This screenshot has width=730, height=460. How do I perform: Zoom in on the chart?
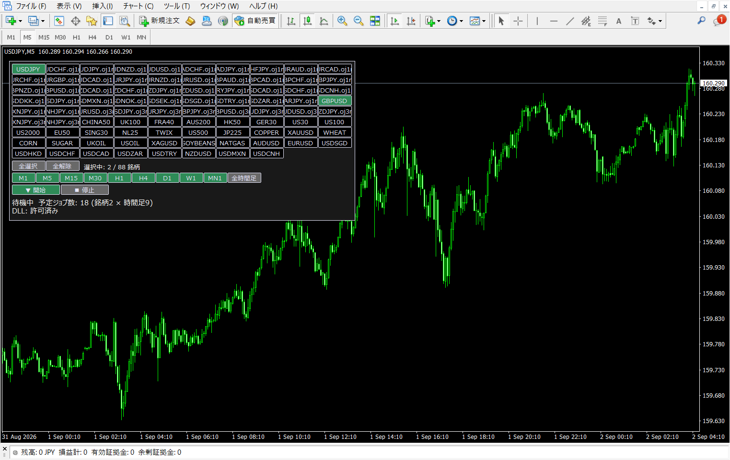point(342,21)
